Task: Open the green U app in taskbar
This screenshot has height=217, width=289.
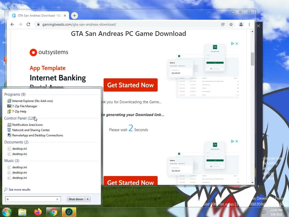Action: [x=69, y=212]
